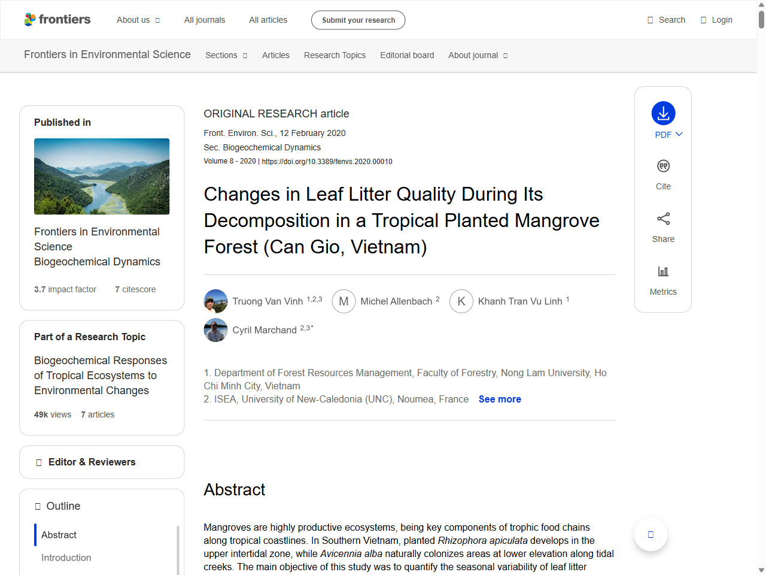Click Khanh Tran Vu Linh's K avatar
This screenshot has width=766, height=575.
point(461,301)
